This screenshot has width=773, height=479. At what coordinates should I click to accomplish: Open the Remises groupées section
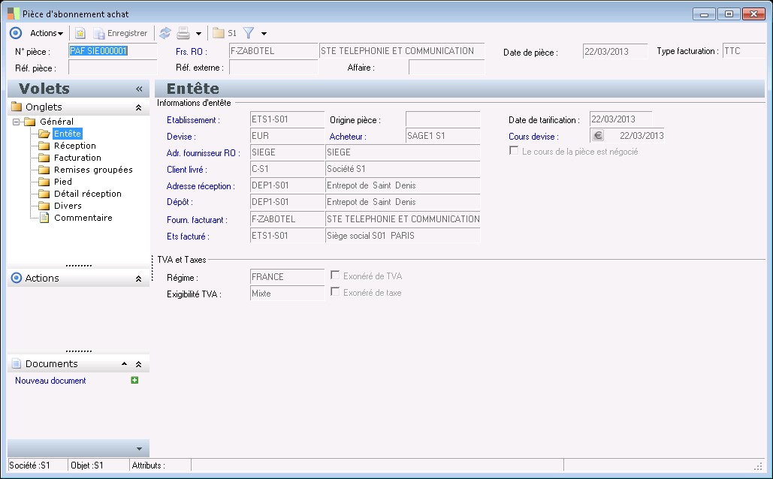click(93, 170)
